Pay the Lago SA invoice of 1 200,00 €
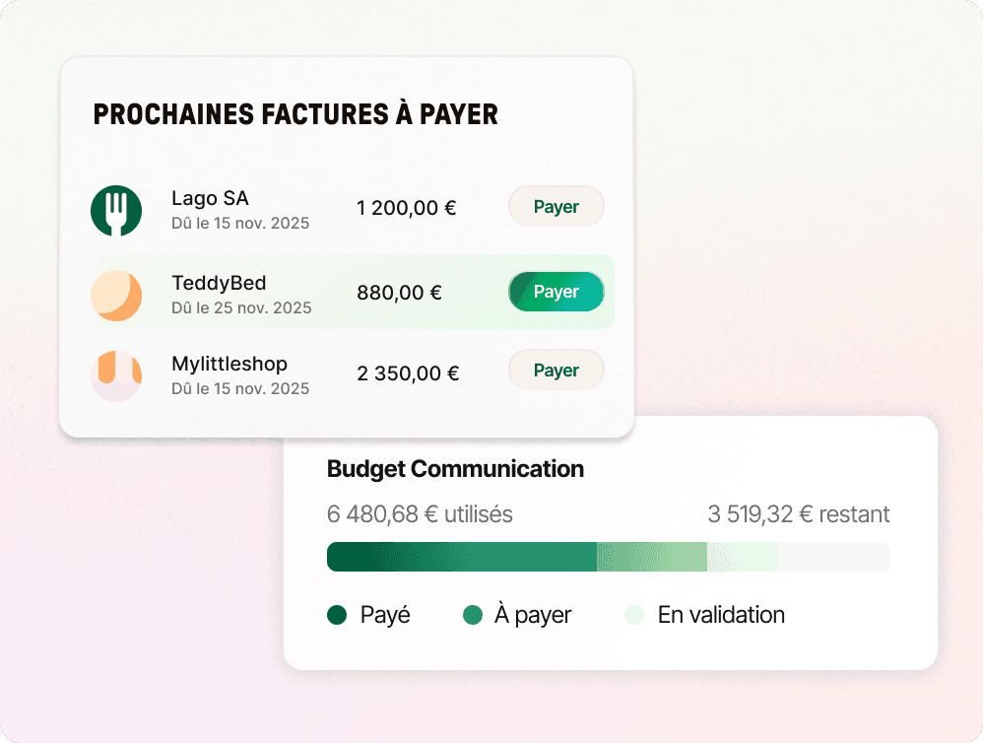The width and height of the screenshot is (983, 743). point(556,207)
